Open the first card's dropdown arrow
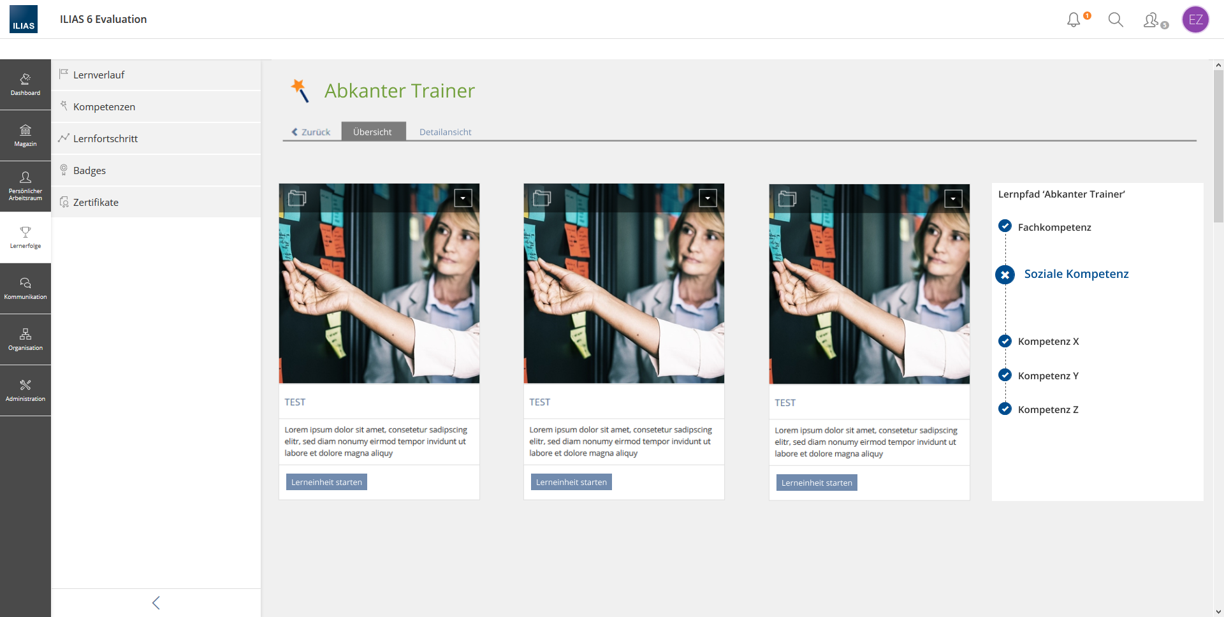 (463, 198)
